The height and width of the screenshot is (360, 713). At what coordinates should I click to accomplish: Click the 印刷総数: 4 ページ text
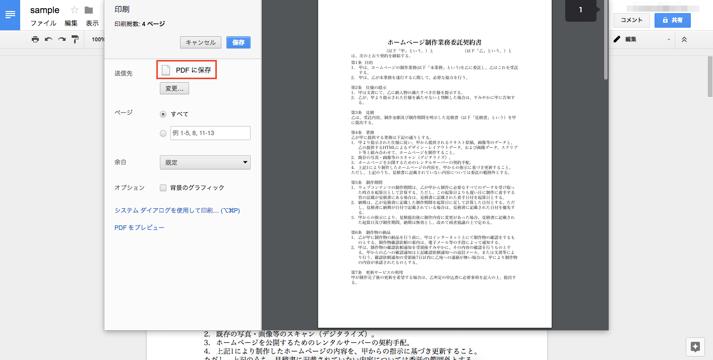[140, 24]
